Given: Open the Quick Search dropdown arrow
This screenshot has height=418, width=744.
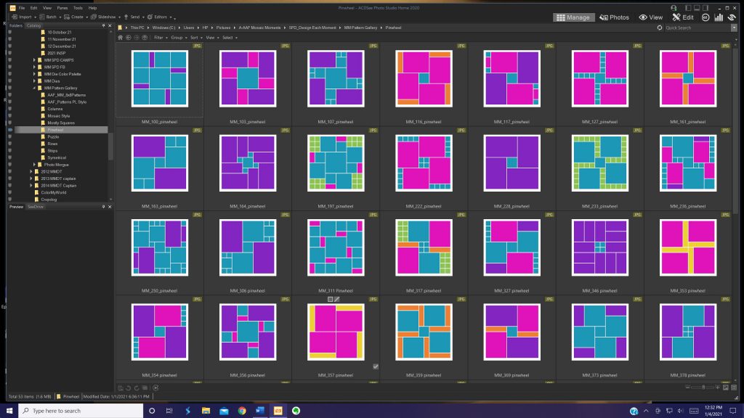Looking at the screenshot, I should 734,28.
